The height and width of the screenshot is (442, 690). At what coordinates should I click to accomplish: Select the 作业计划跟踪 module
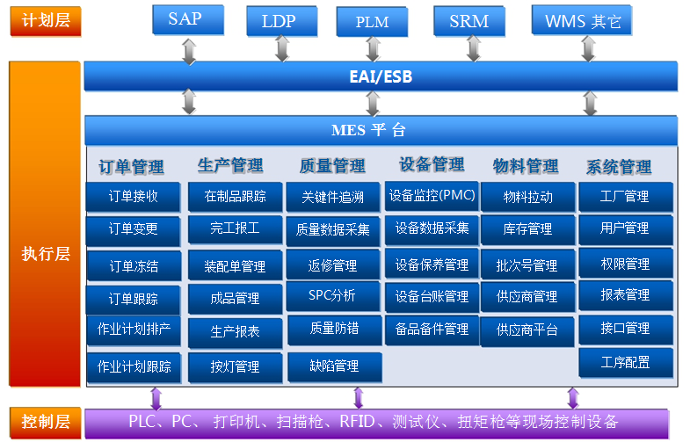tap(134, 367)
